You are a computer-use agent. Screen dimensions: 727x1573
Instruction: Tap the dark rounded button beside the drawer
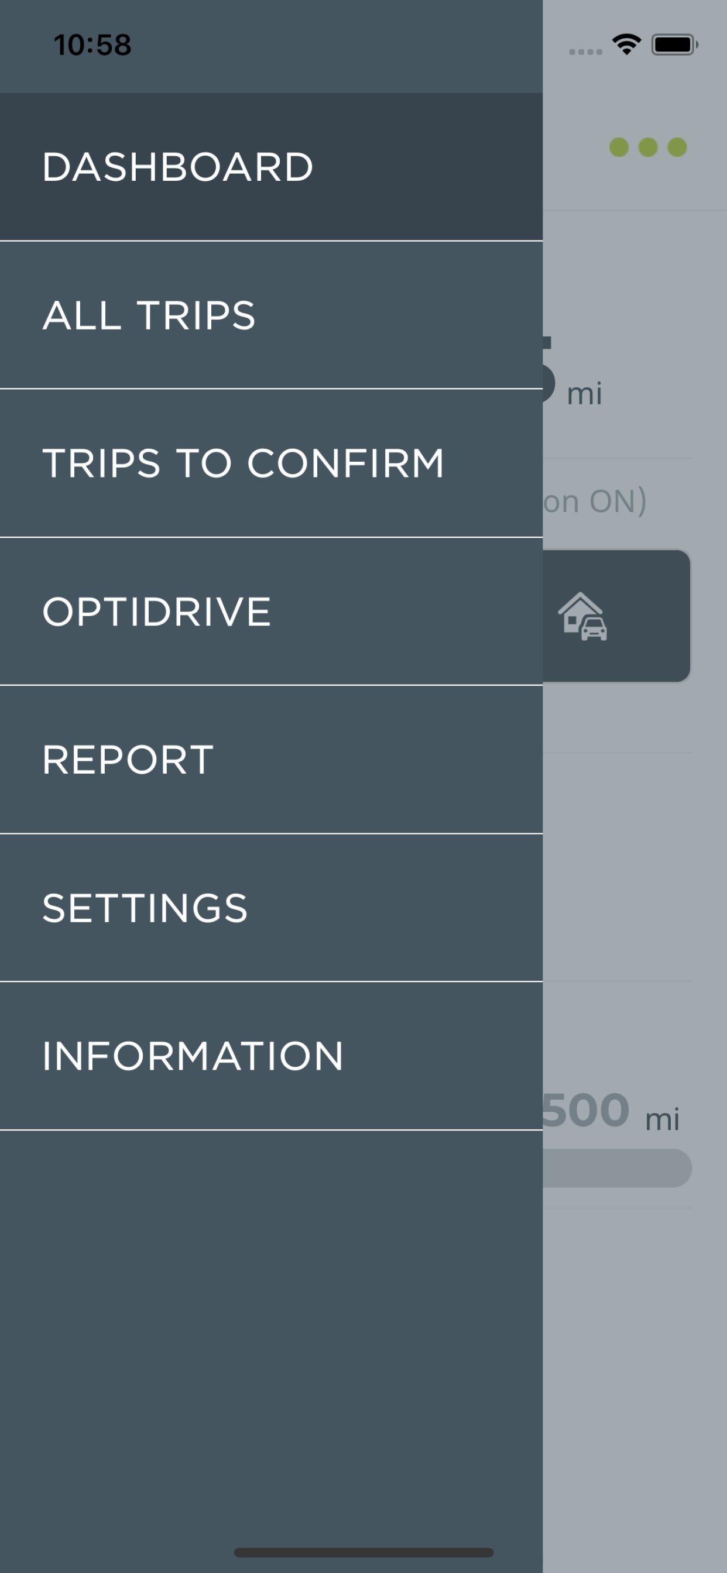point(616,616)
